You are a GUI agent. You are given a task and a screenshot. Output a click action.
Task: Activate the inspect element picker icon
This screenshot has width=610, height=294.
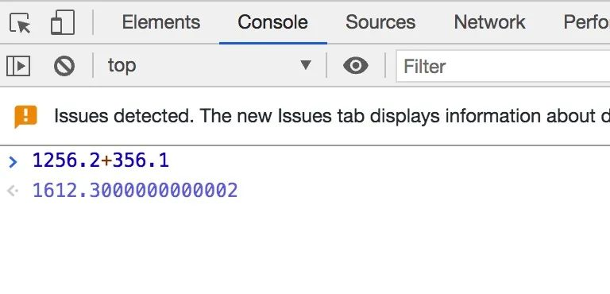point(19,22)
